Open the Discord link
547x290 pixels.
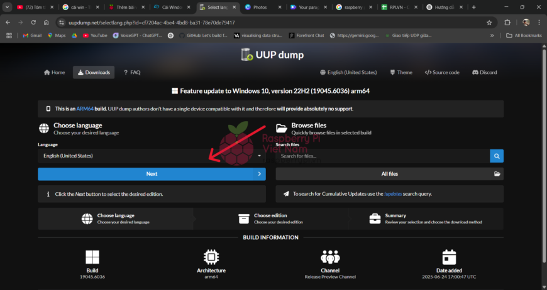point(484,72)
